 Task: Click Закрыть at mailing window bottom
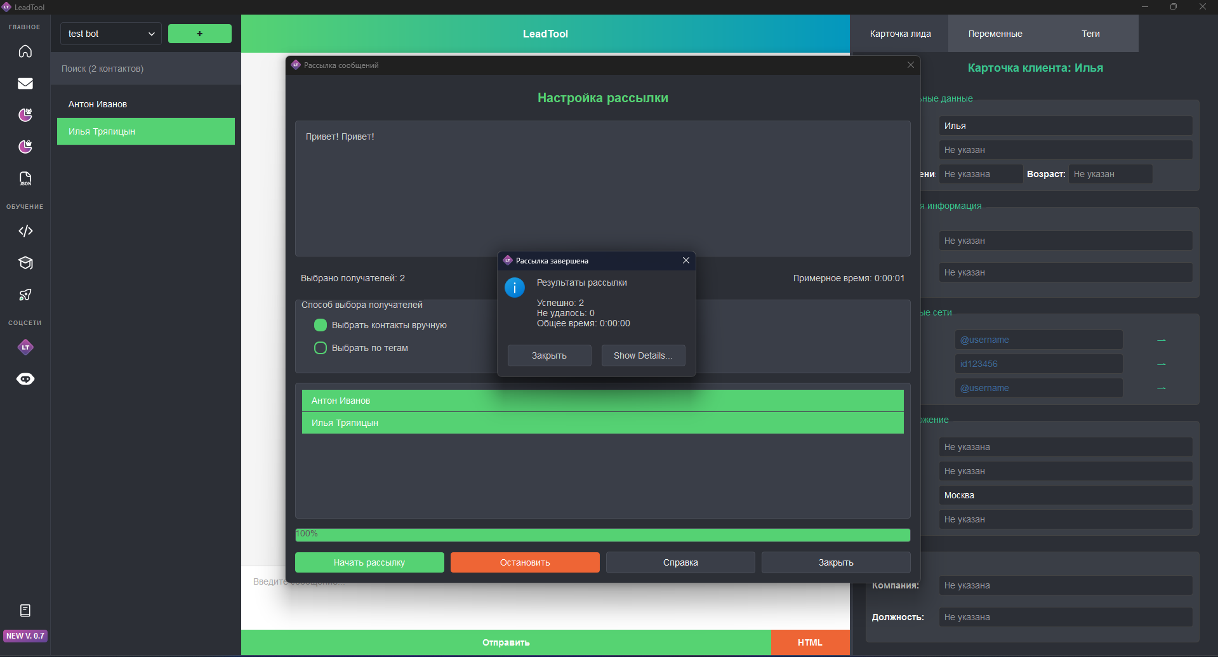836,562
